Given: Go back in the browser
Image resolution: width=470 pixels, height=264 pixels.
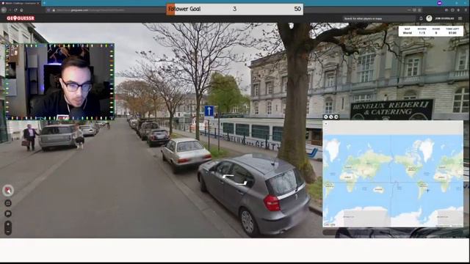Looking at the screenshot, I should tap(4, 10).
